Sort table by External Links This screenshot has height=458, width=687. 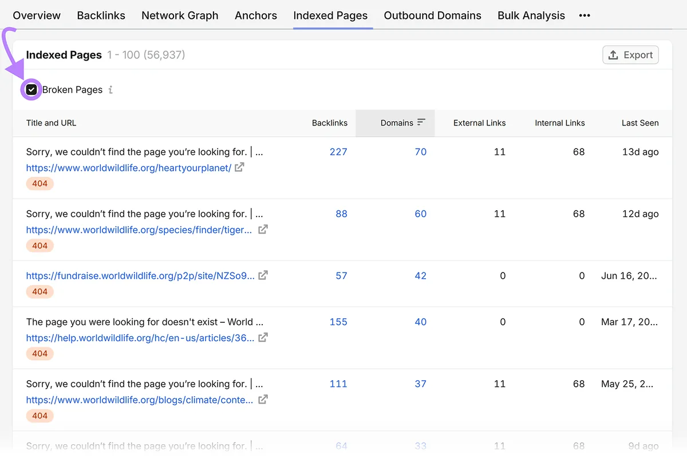(x=479, y=123)
